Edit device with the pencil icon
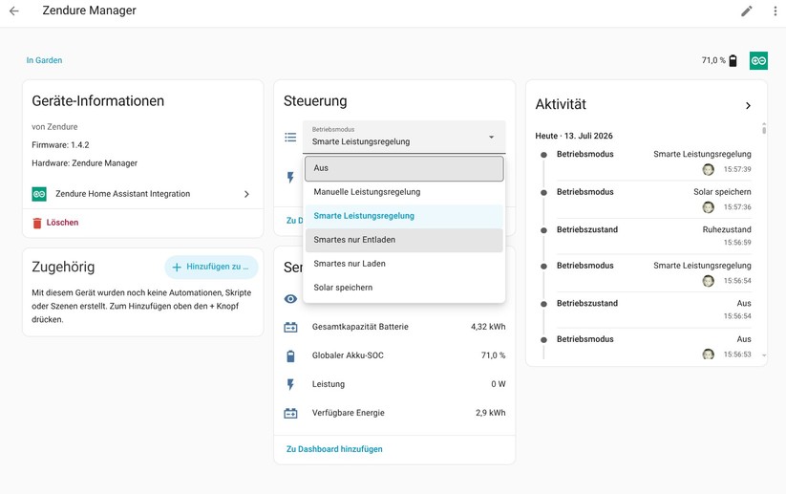 (x=747, y=11)
